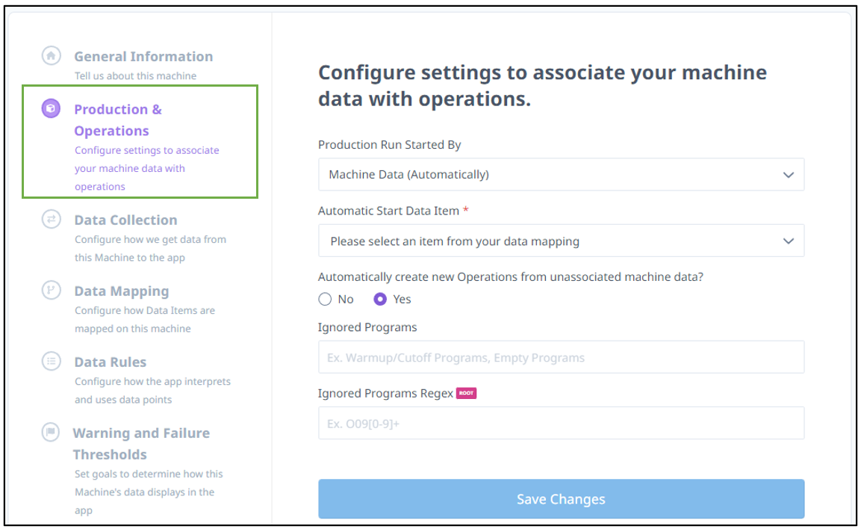Image resolution: width=861 pixels, height=529 pixels.
Task: Click the Save Changes button
Action: point(562,499)
